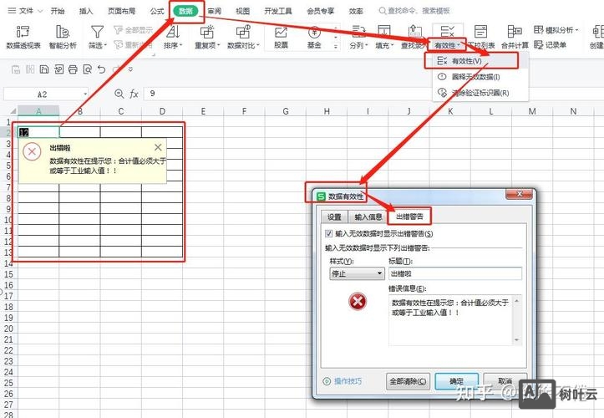The image size is (604, 418).
Task: Switch to the 设置 tab in the dialog
Action: pos(334,217)
